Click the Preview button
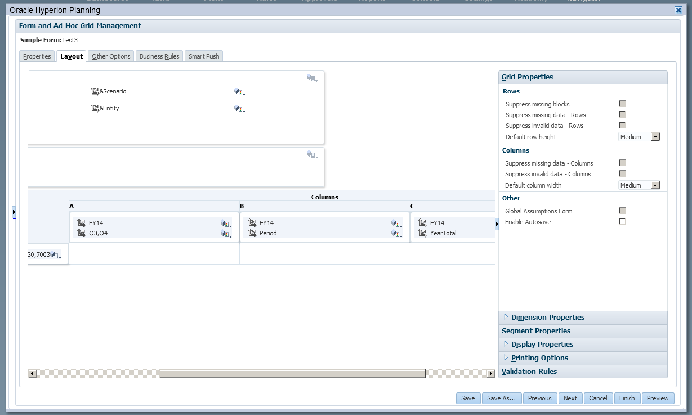 [x=658, y=398]
